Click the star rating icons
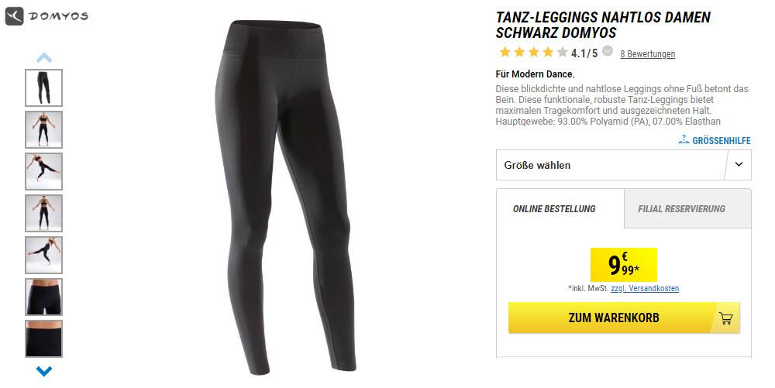This screenshot has width=775, height=388. click(533, 52)
